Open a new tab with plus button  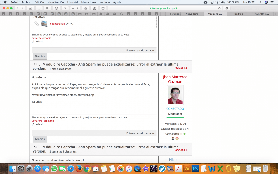pos(275,14)
